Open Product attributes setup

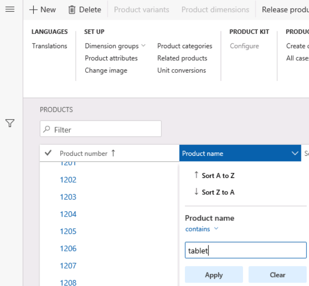[x=111, y=58]
